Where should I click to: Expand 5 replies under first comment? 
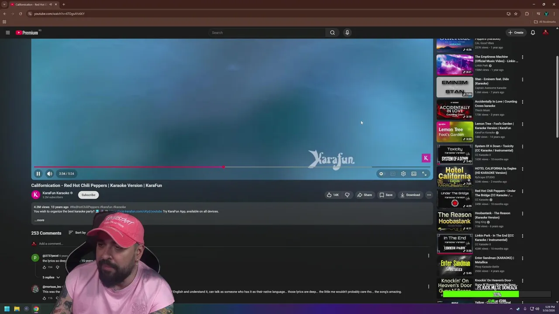click(x=51, y=277)
